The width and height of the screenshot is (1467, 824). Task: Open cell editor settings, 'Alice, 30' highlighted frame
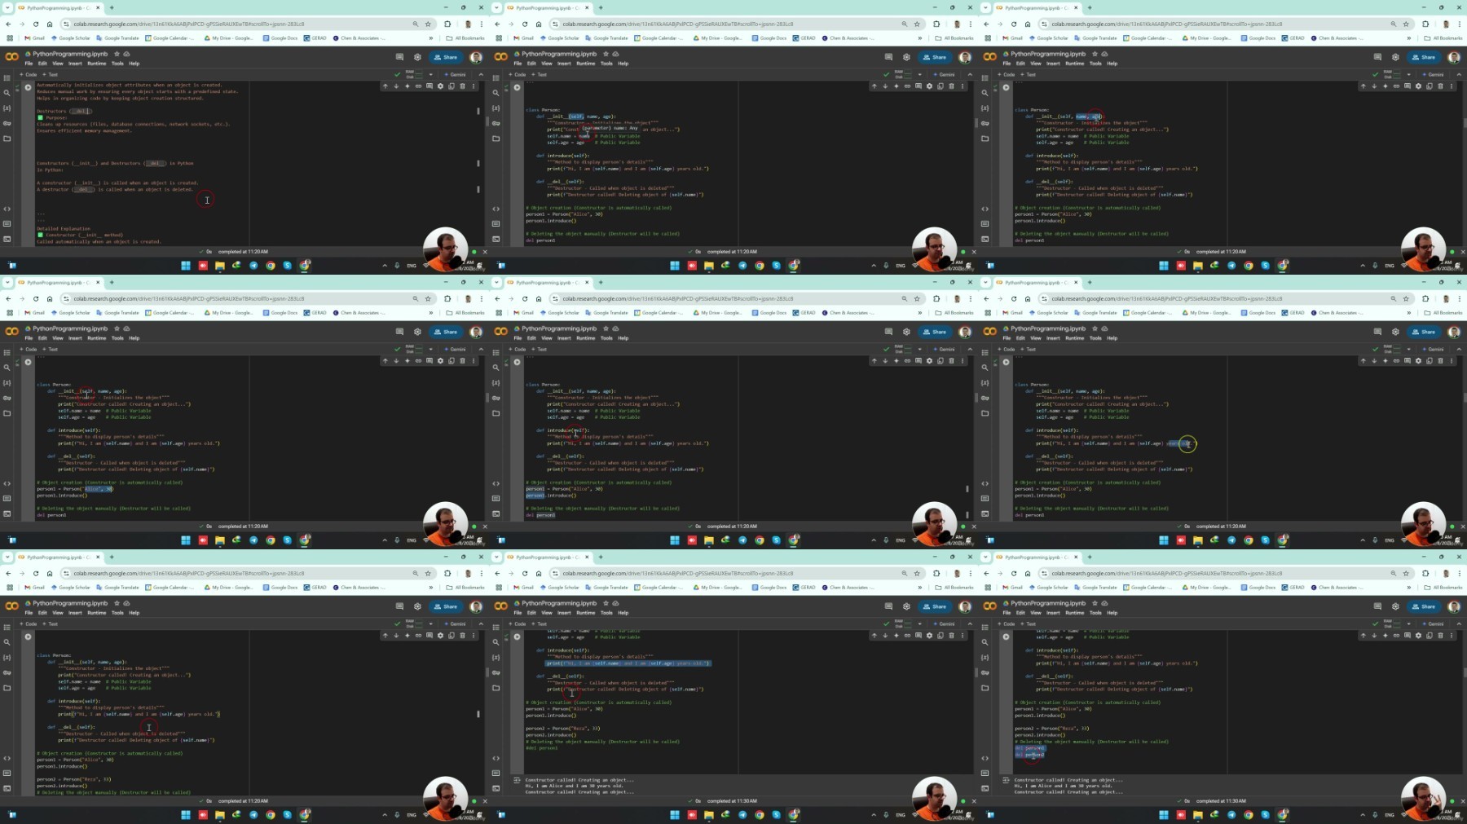tap(440, 361)
